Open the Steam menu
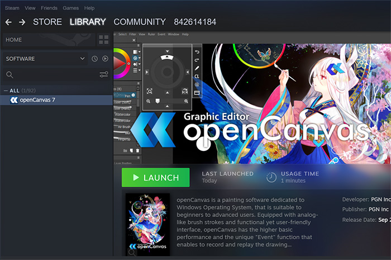 click(12, 8)
